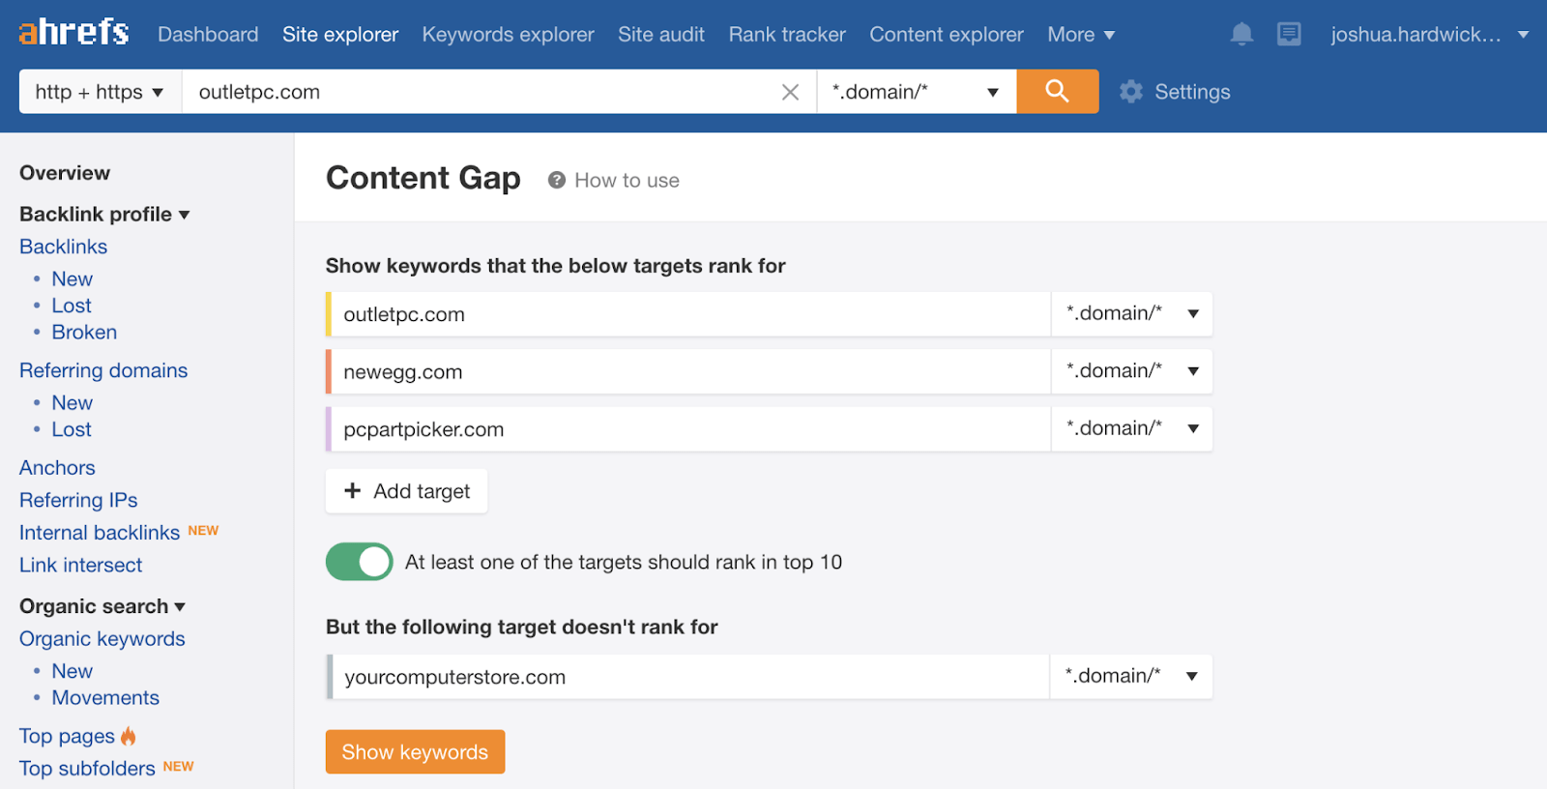Open the http + https protocol dropdown
This screenshot has width=1547, height=789.
[101, 92]
